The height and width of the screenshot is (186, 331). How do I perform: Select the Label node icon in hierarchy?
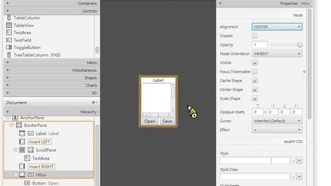coord(31,133)
